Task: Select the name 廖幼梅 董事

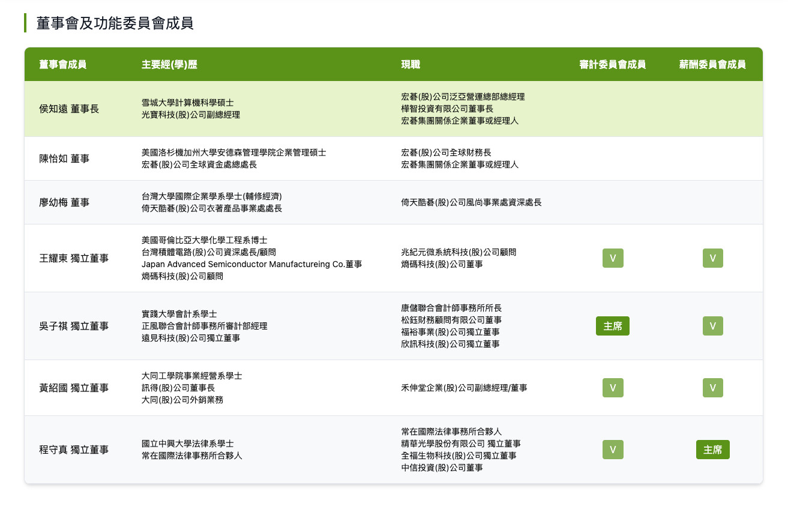Action: tap(64, 202)
